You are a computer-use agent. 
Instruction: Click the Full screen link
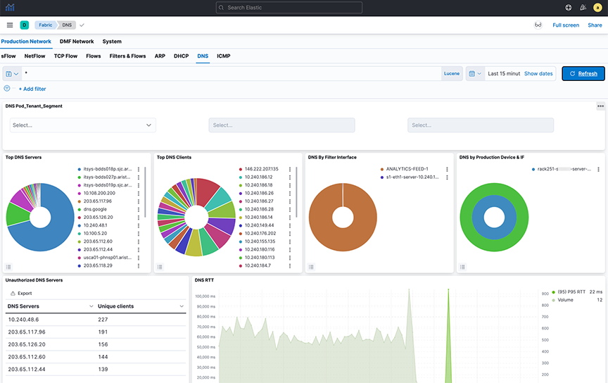(566, 25)
